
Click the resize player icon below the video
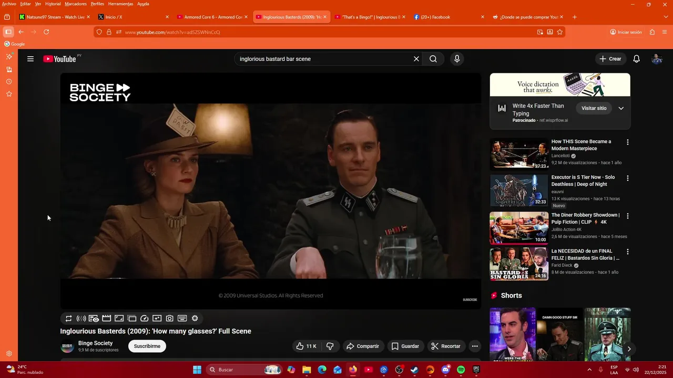[119, 318]
